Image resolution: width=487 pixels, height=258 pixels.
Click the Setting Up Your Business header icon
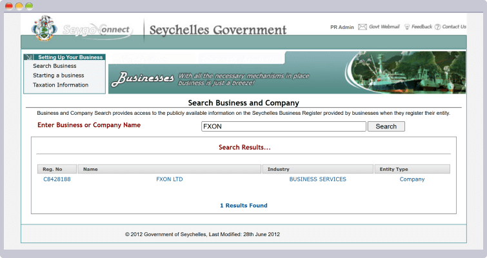coord(30,57)
